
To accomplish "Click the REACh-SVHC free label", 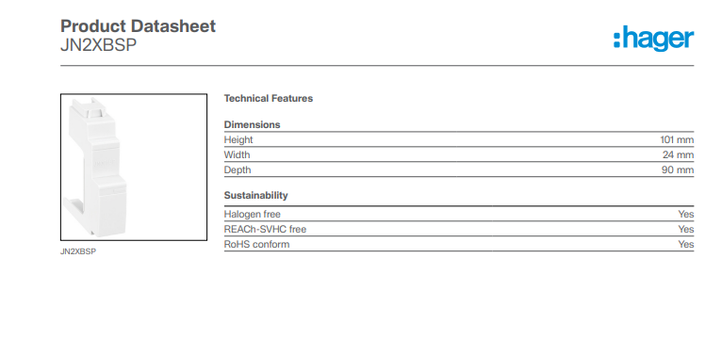I will coord(265,230).
